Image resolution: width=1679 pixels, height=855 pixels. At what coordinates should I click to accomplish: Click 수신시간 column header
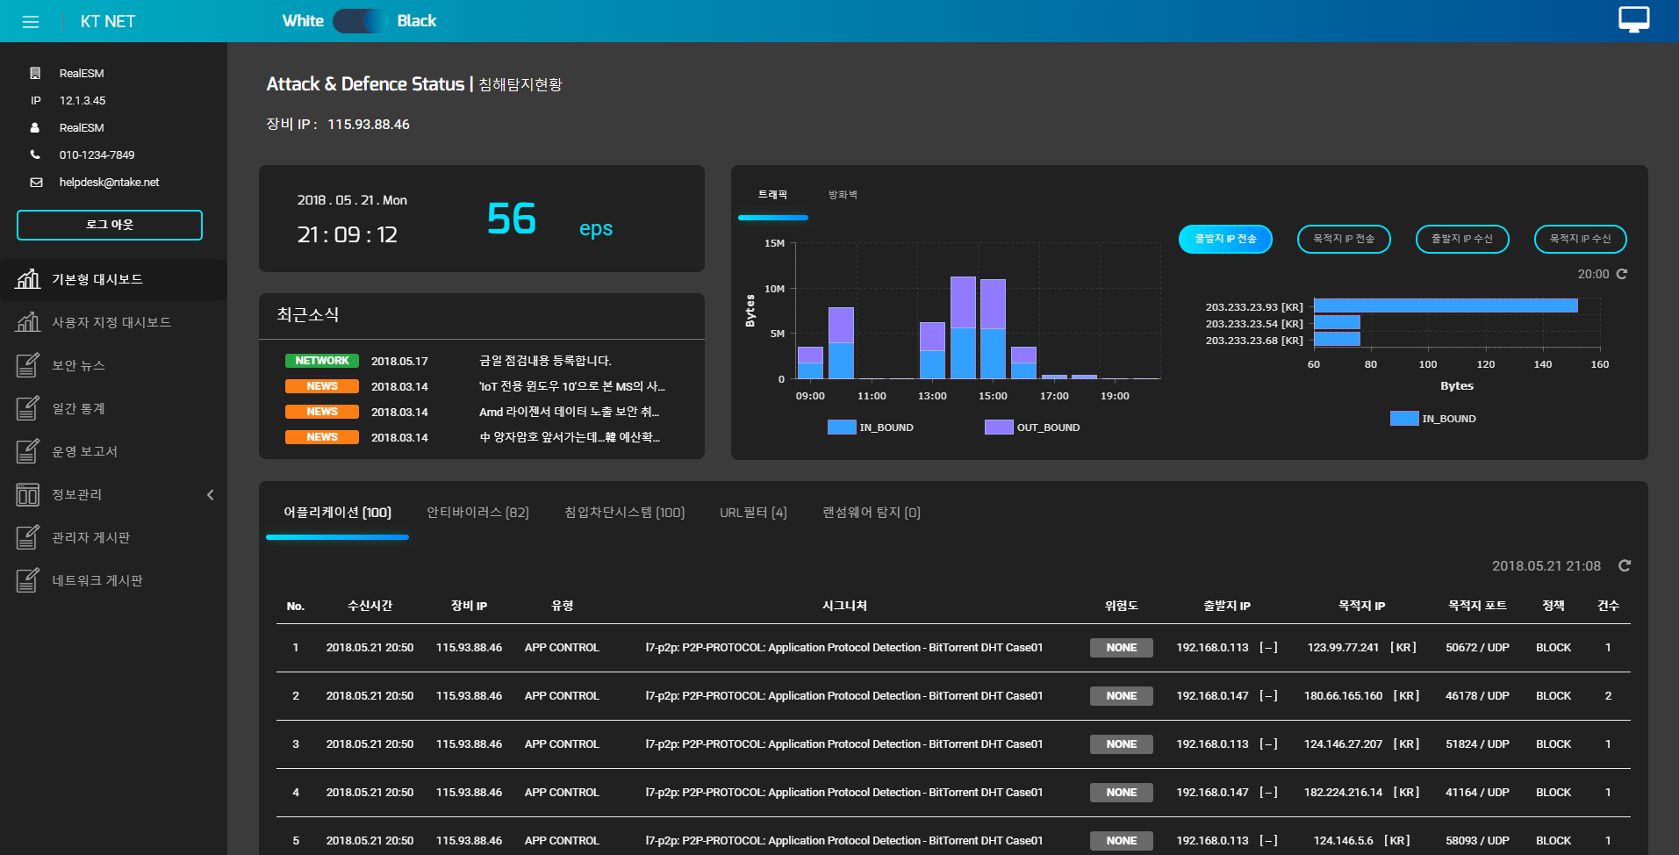370,606
